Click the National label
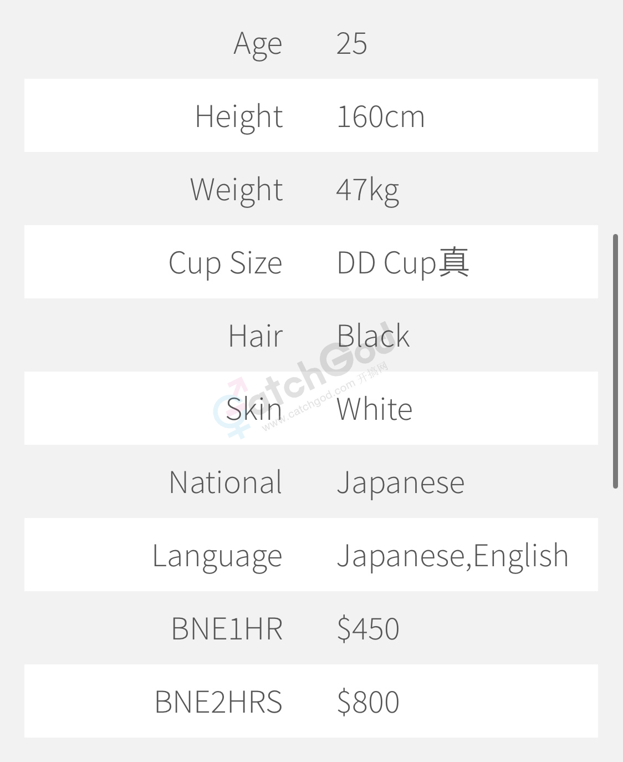This screenshot has height=762, width=623. (x=226, y=482)
